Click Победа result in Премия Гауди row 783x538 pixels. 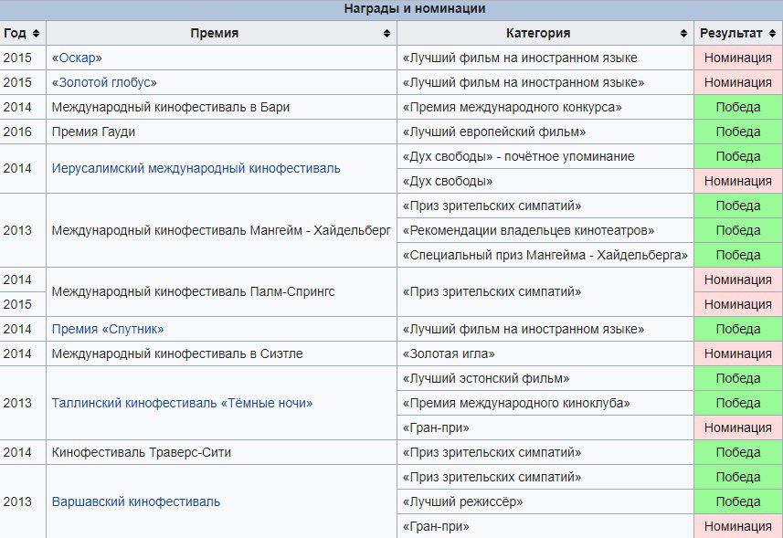(x=738, y=132)
